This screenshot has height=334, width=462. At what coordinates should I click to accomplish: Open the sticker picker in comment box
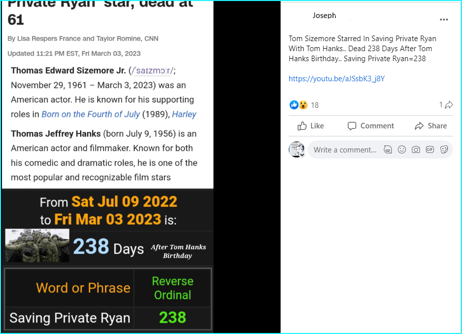(443, 149)
